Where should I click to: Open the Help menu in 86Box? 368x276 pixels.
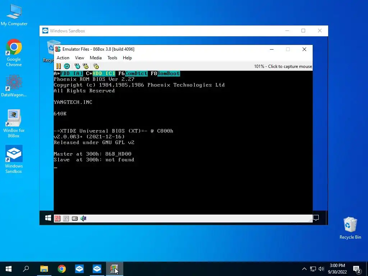point(127,58)
